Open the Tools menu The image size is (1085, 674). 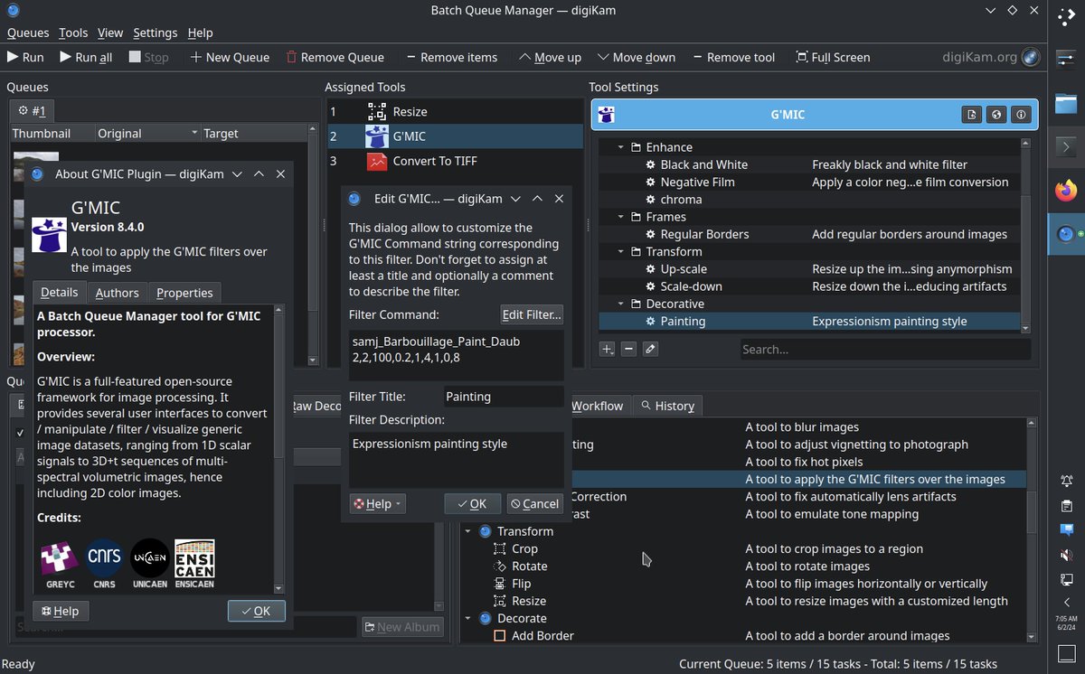tap(73, 33)
